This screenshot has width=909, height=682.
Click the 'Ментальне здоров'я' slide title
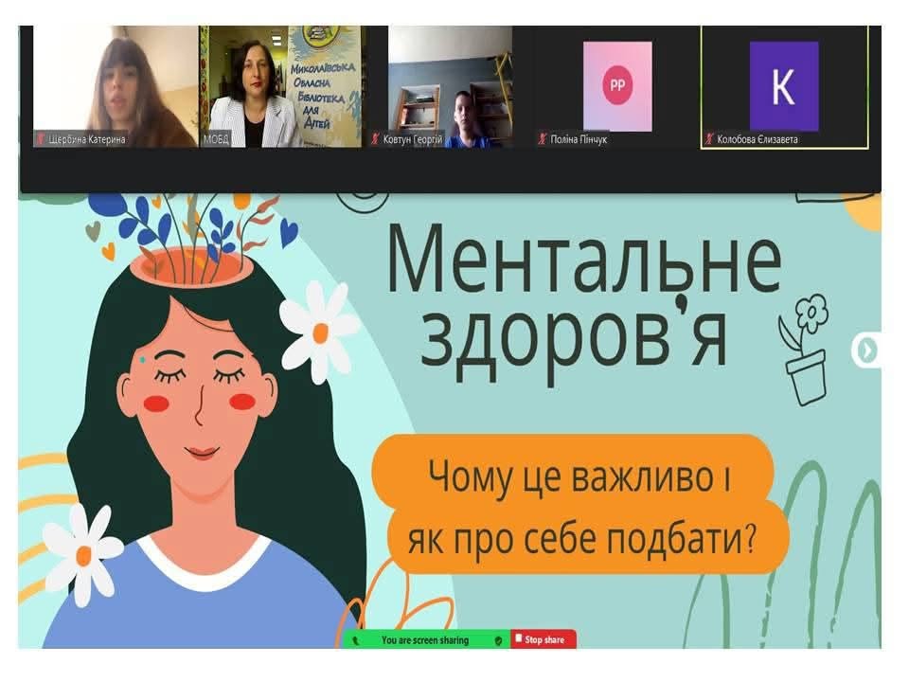[584, 301]
